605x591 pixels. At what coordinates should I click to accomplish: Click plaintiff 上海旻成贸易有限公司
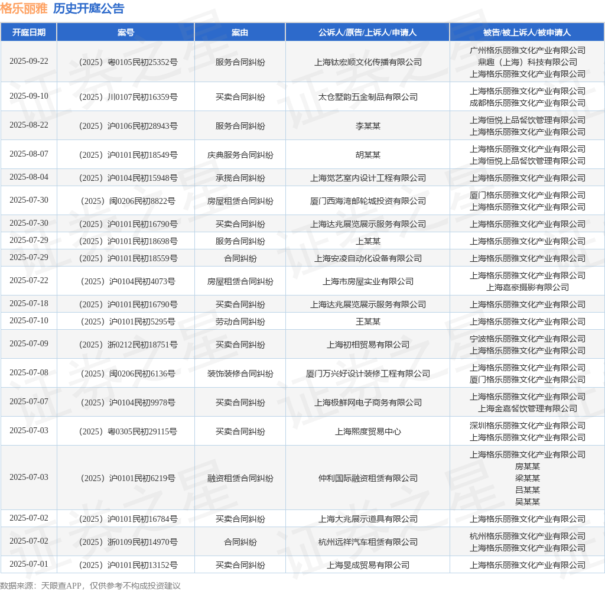point(367,565)
